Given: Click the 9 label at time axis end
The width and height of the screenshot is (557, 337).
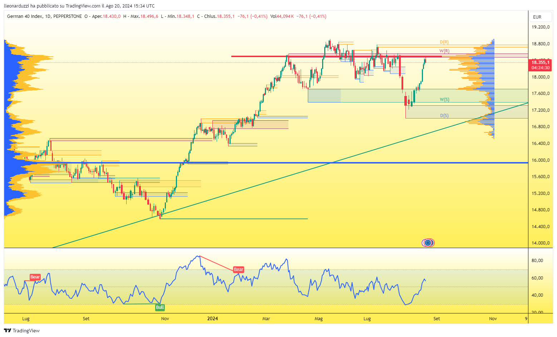Looking at the screenshot, I should tap(526, 318).
